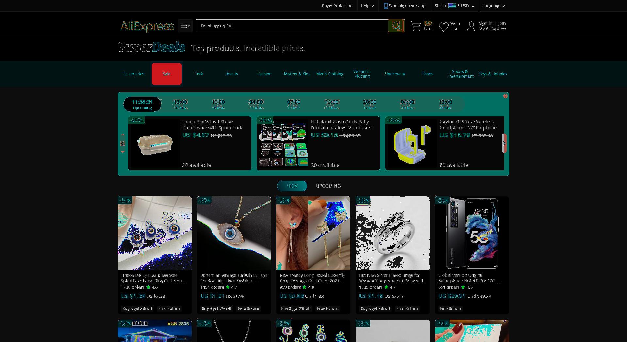Open the Haylou GT6 earphone image

point(412,143)
